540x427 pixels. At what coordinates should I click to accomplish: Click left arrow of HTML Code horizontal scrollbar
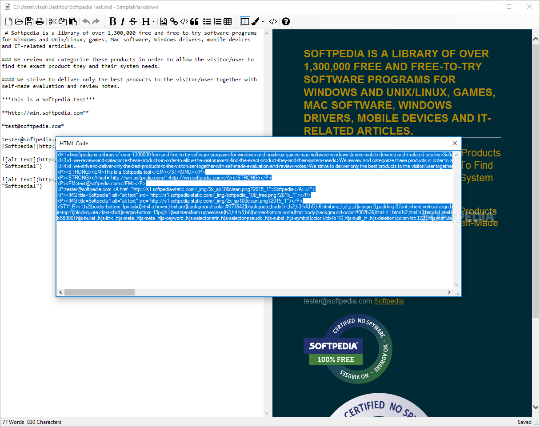(60, 292)
